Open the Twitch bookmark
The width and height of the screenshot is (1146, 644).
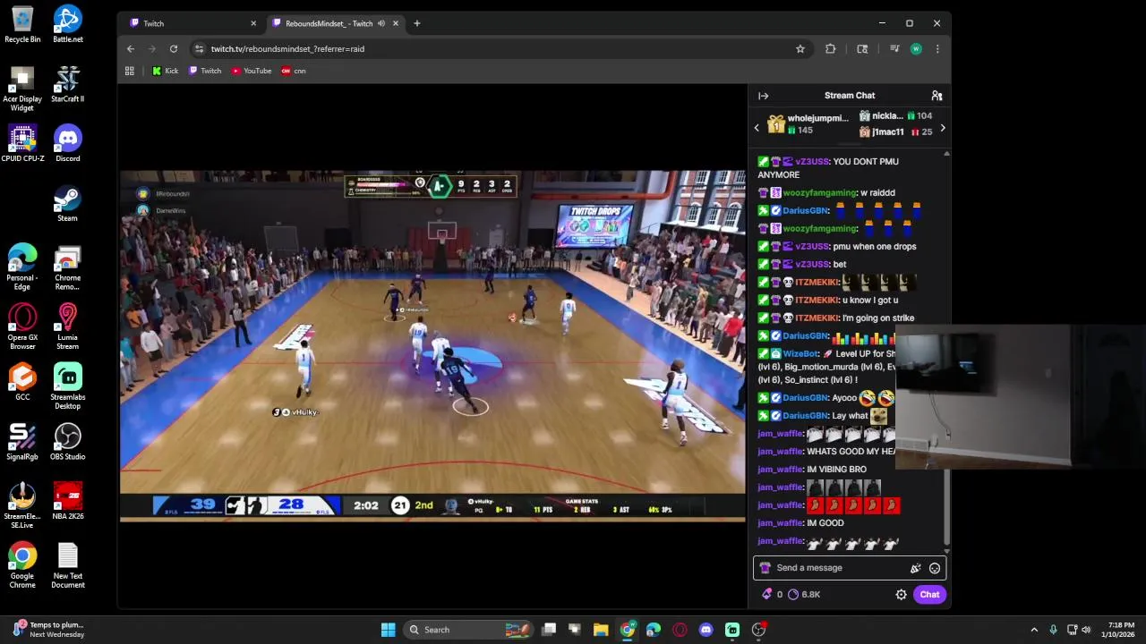click(x=205, y=71)
